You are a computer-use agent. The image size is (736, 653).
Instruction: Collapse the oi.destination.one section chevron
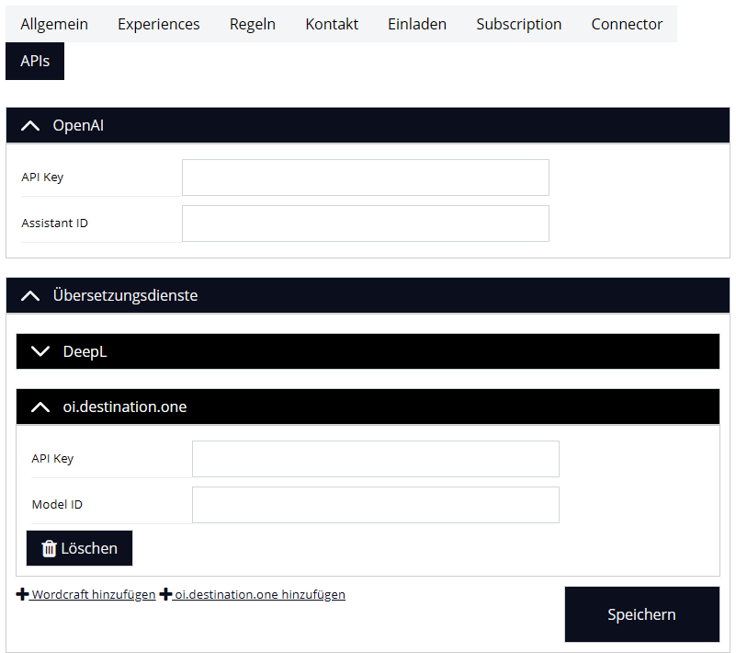(x=40, y=407)
